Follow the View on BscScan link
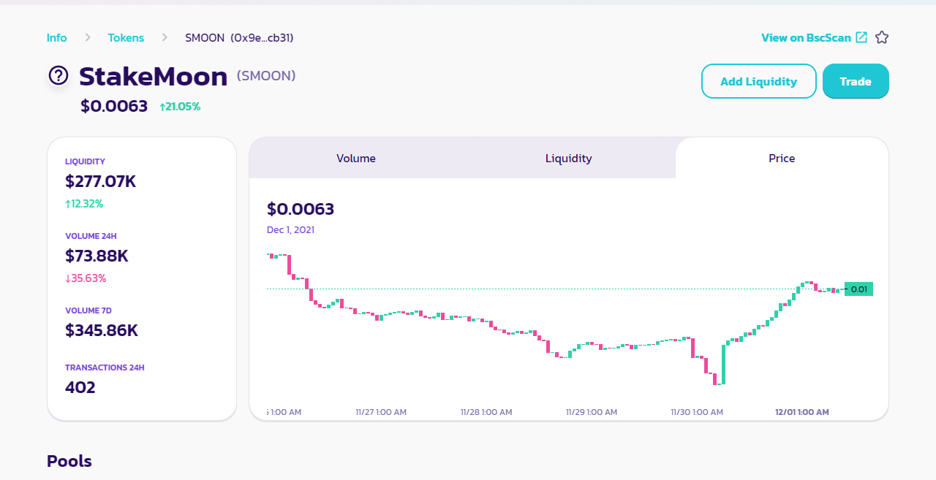Viewport: 936px width, 480px height. pyautogui.click(x=806, y=37)
